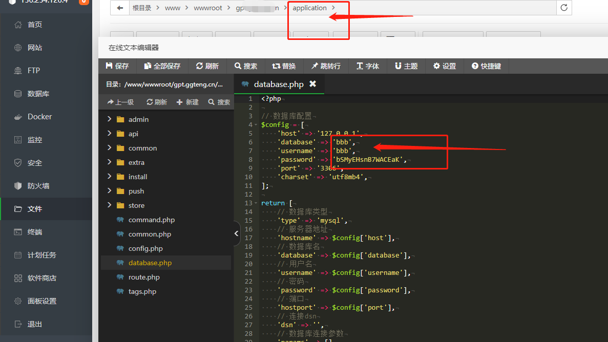
Task: Open the 数据库 database sidebar item
Action: coord(46,94)
